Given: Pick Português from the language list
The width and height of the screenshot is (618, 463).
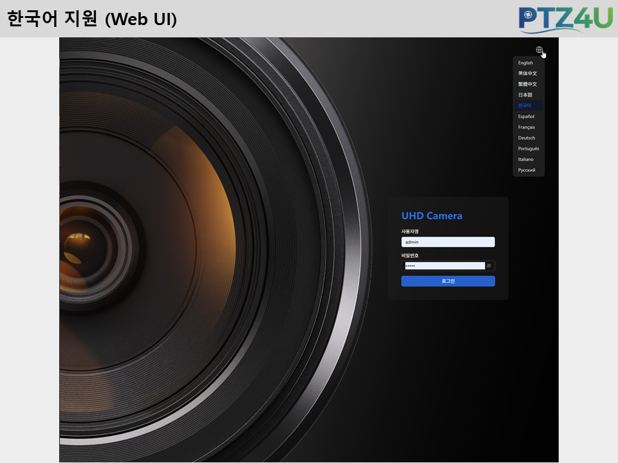Looking at the screenshot, I should (x=529, y=149).
